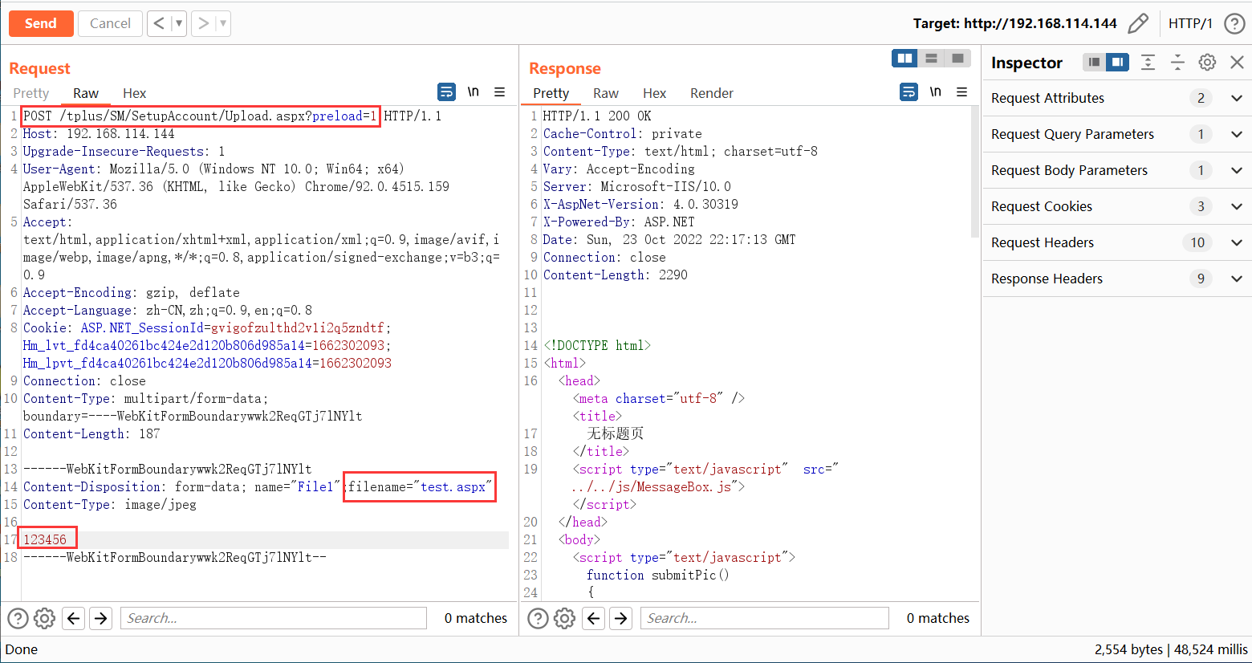Image resolution: width=1252 pixels, height=663 pixels.
Task: Click the Request search input field
Action: [x=274, y=618]
